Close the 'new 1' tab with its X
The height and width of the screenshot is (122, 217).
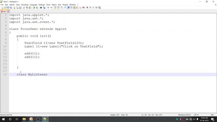(8, 12)
